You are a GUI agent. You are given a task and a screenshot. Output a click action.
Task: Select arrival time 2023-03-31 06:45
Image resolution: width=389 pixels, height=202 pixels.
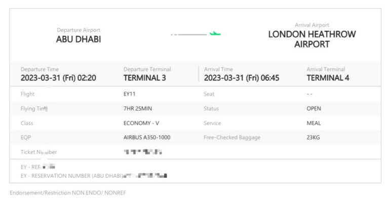pos(241,78)
